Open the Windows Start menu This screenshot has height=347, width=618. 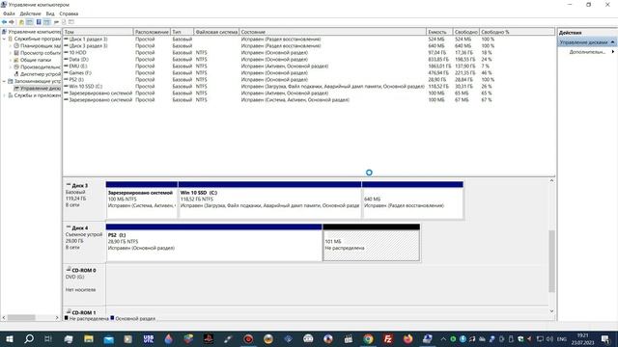coord(9,338)
